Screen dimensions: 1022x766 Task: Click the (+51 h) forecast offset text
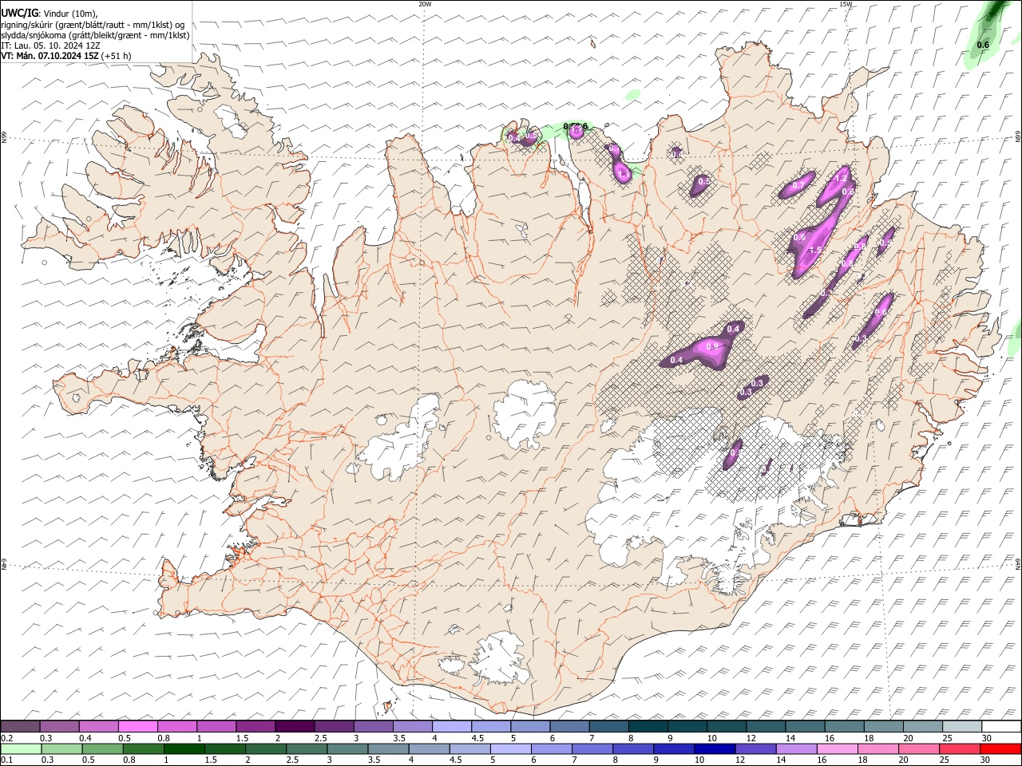(117, 56)
